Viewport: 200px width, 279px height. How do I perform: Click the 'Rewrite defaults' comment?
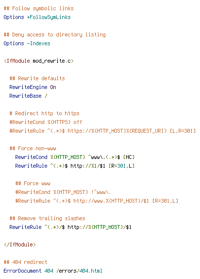pyautogui.click(x=37, y=78)
